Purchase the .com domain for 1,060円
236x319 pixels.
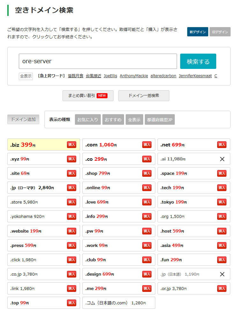[147, 145]
